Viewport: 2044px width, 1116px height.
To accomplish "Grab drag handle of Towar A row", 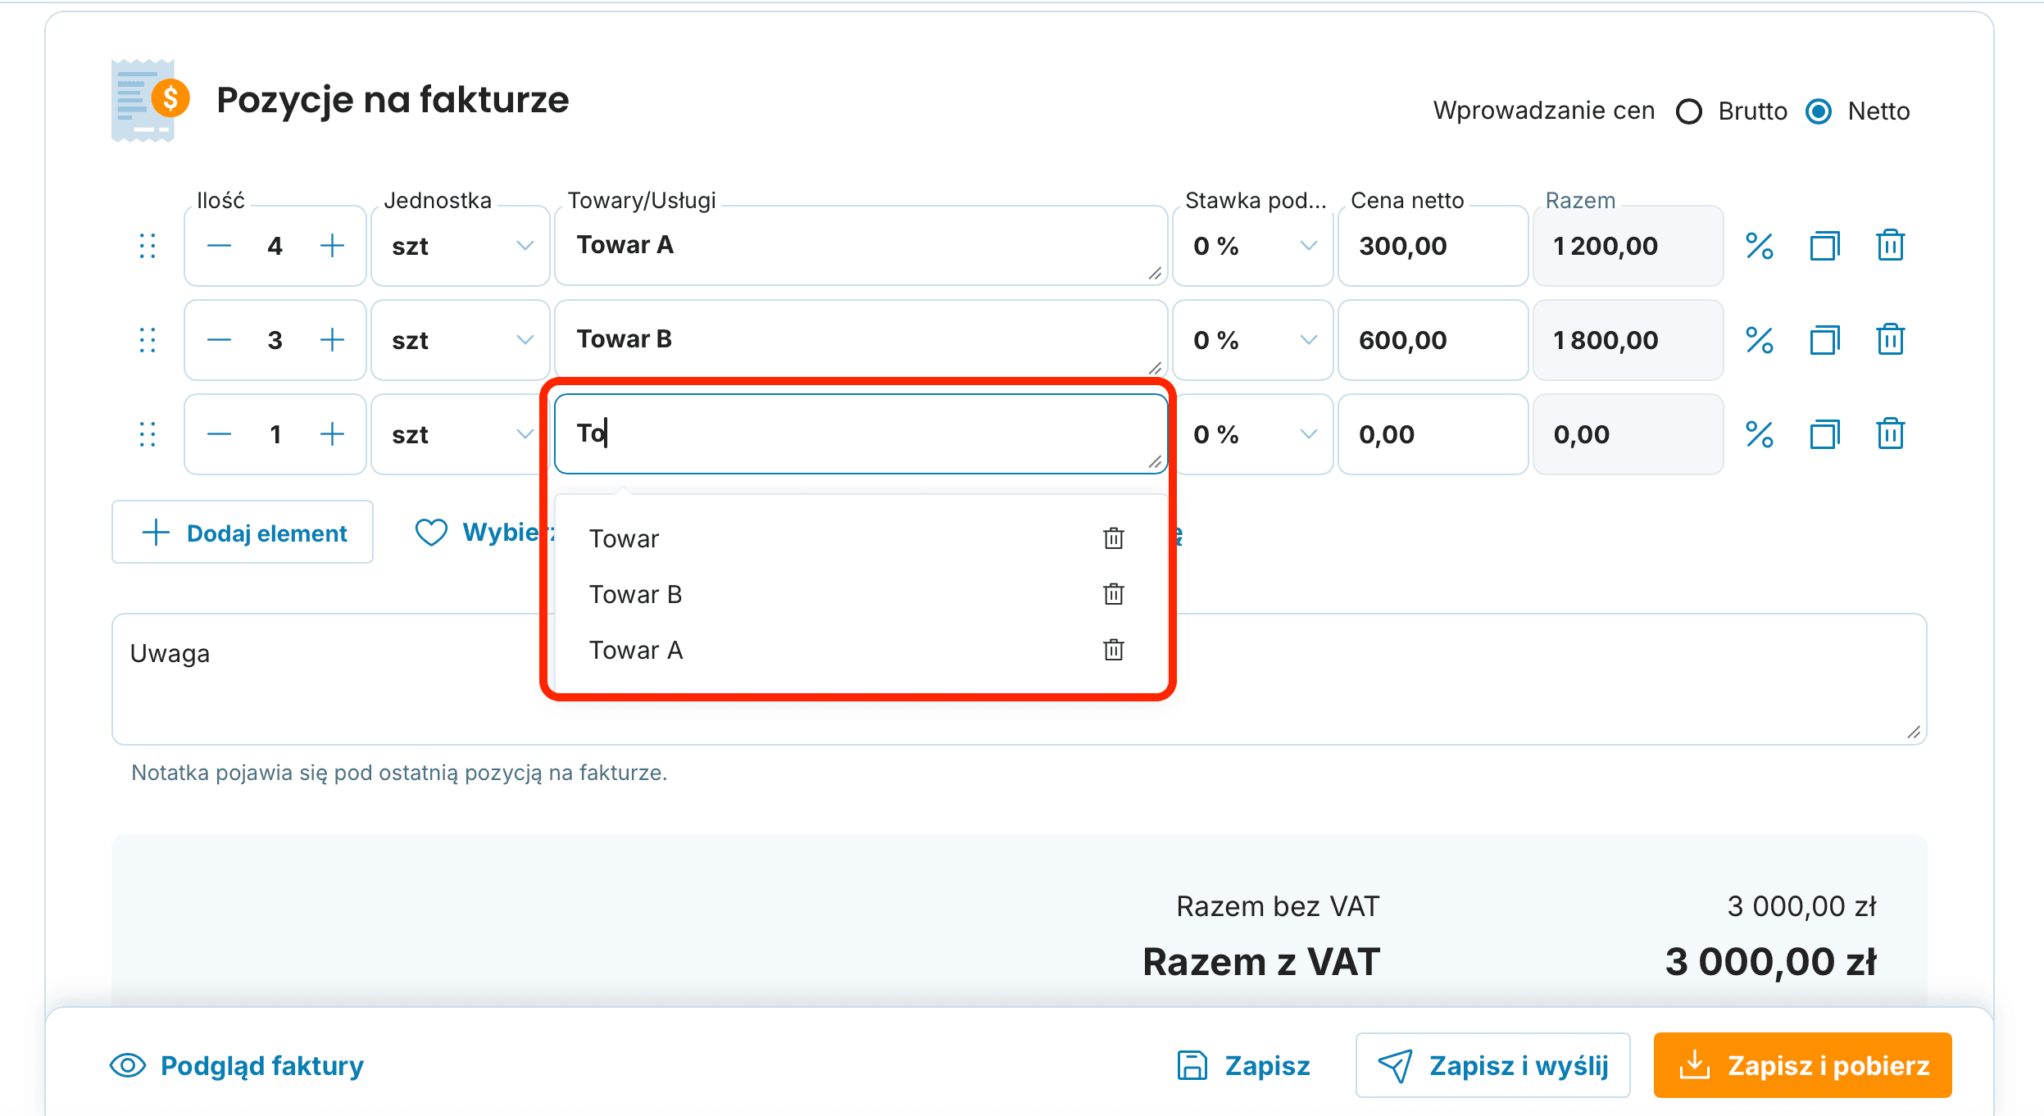I will coord(148,246).
